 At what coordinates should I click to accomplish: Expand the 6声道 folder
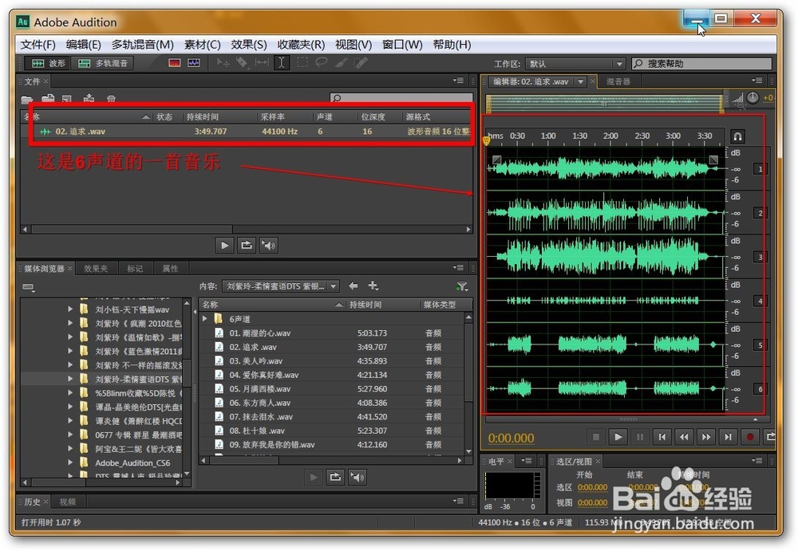point(204,318)
